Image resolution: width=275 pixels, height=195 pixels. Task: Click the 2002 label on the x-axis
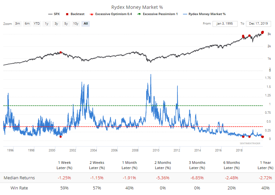click(x=73, y=150)
